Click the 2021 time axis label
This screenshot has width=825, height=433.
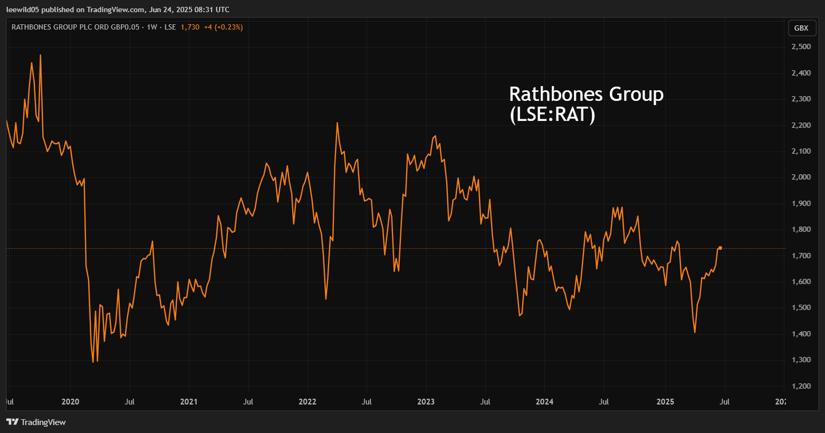189,401
